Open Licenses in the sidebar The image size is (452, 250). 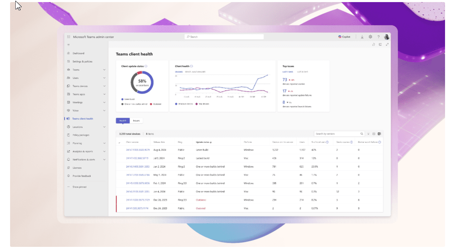(77, 168)
